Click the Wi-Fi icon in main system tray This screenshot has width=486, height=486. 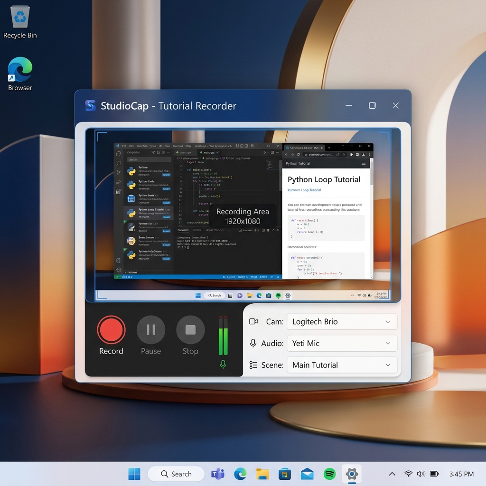409,474
